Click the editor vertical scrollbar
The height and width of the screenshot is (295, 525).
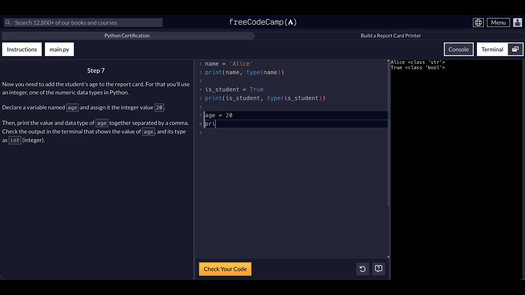point(388,135)
